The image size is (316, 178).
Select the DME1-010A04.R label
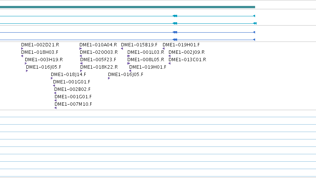click(98, 45)
